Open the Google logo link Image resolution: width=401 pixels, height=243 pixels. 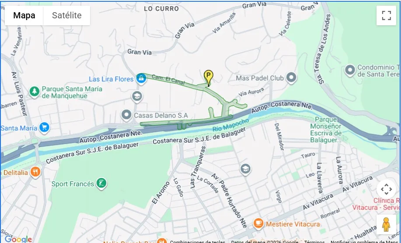[x=18, y=239]
